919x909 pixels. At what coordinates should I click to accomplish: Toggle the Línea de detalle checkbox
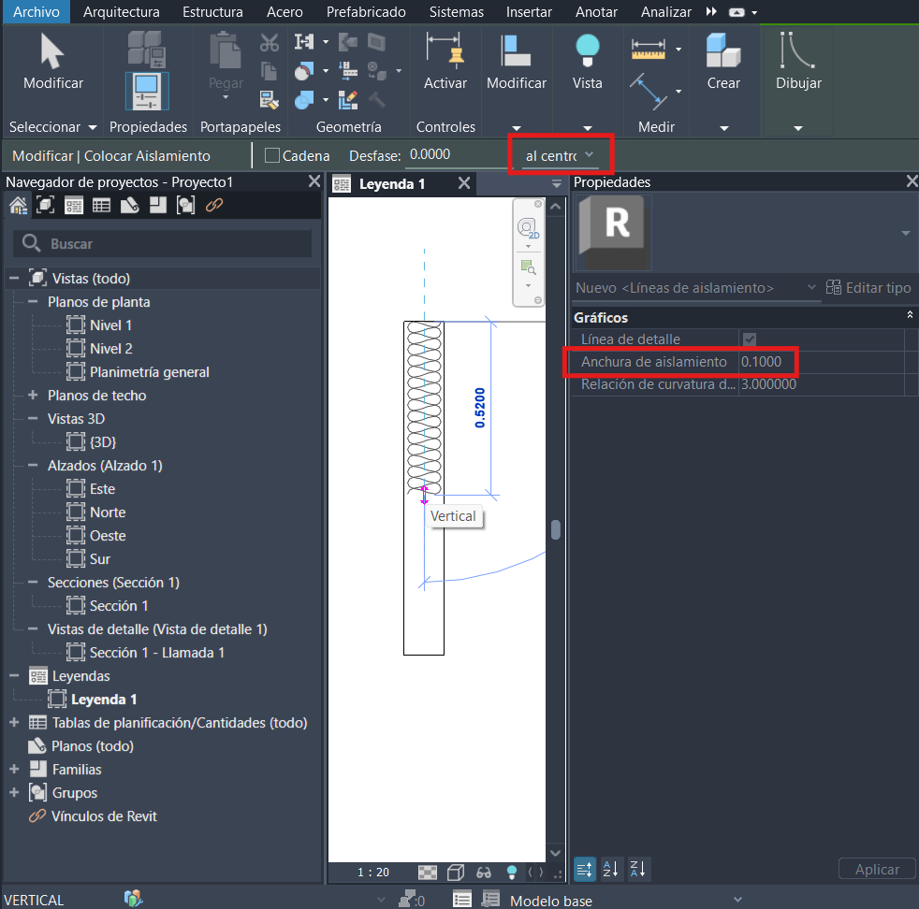tap(749, 339)
